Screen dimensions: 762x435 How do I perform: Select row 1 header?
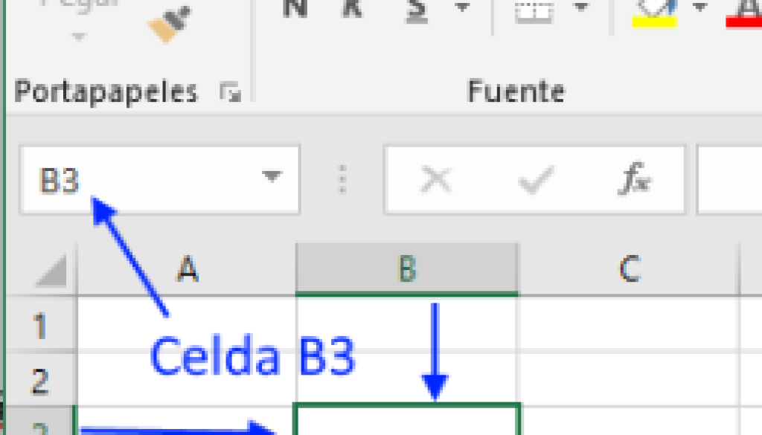click(39, 325)
